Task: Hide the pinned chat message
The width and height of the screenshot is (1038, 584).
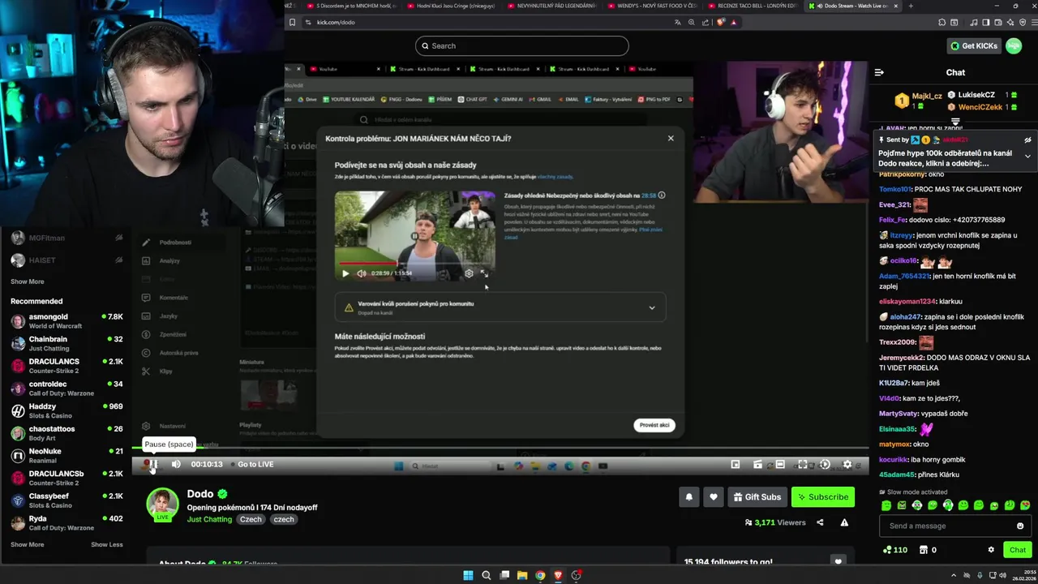Action: click(x=1027, y=140)
